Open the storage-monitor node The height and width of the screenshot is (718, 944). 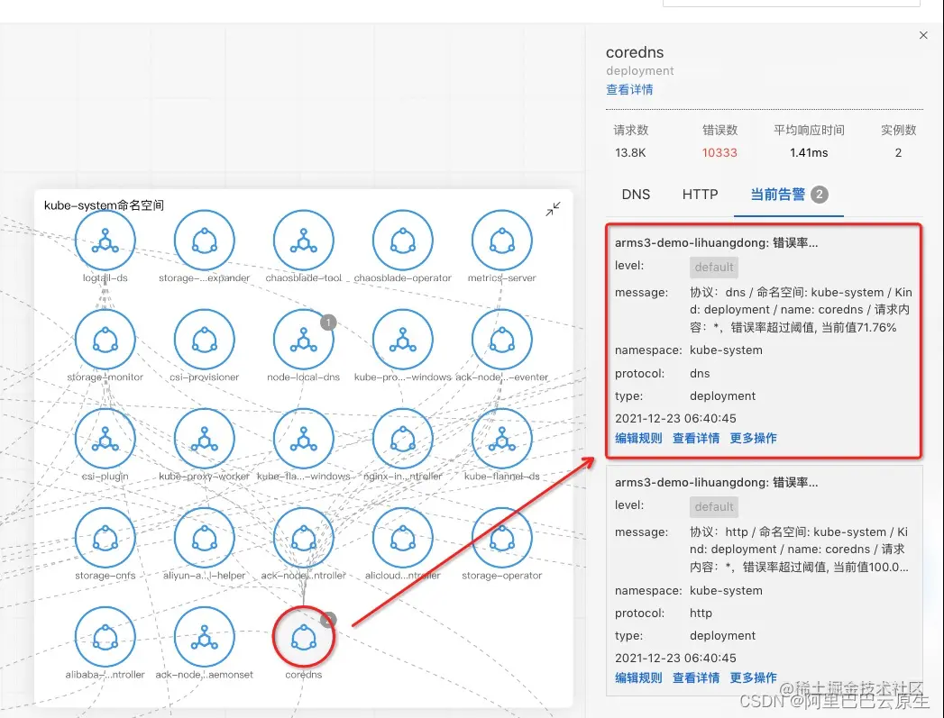pyautogui.click(x=105, y=339)
